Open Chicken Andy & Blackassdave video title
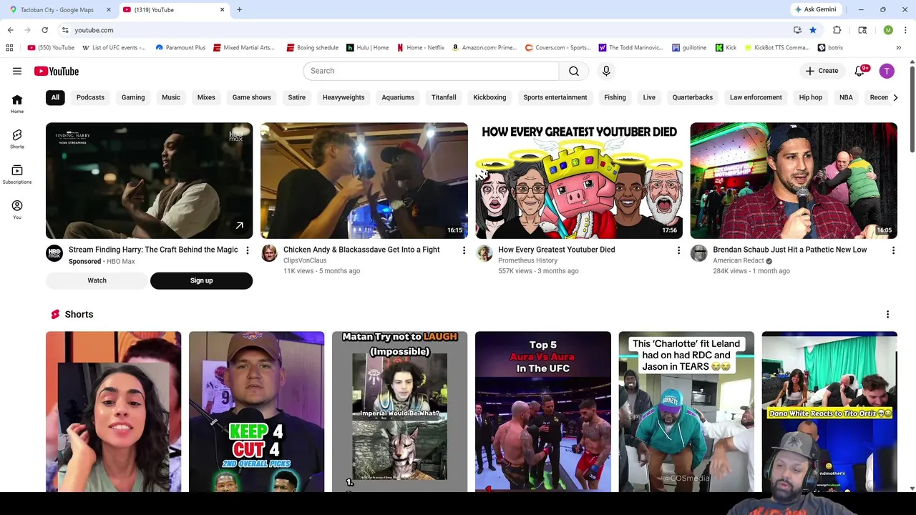 [x=361, y=250]
